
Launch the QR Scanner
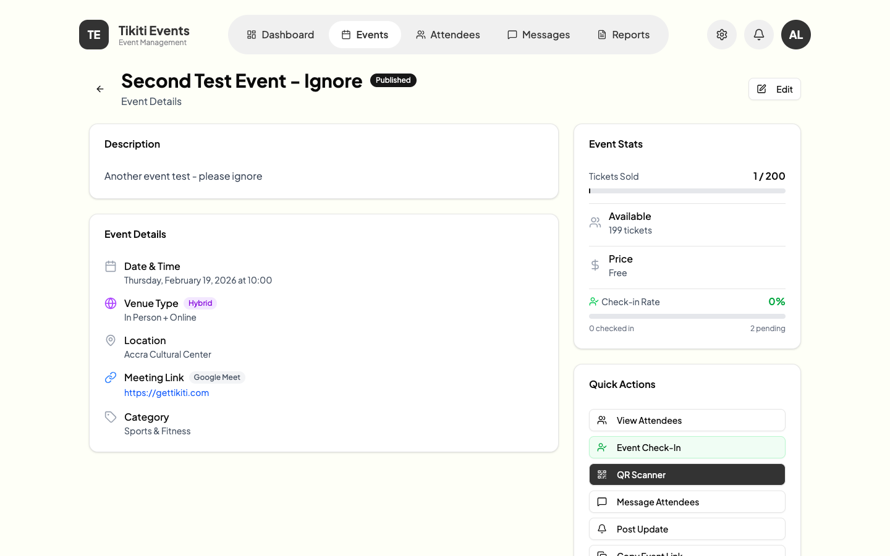click(x=687, y=474)
